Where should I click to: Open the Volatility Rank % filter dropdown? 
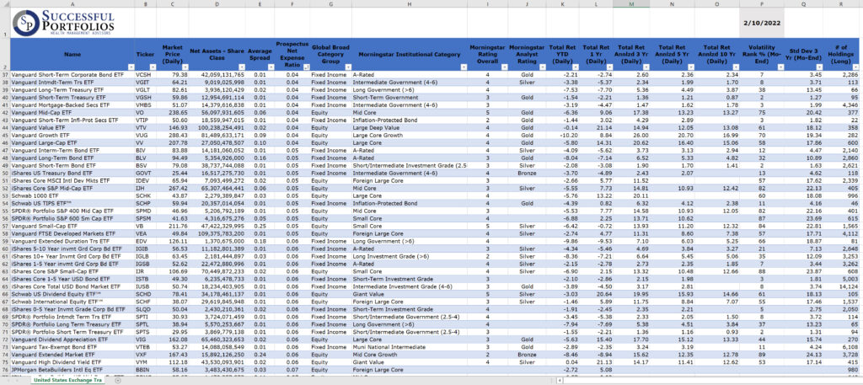780,67
